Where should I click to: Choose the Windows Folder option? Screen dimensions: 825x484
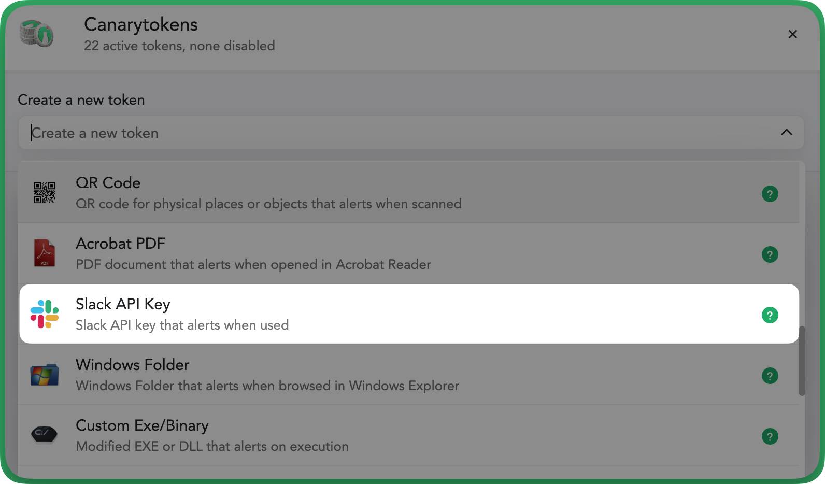click(408, 375)
